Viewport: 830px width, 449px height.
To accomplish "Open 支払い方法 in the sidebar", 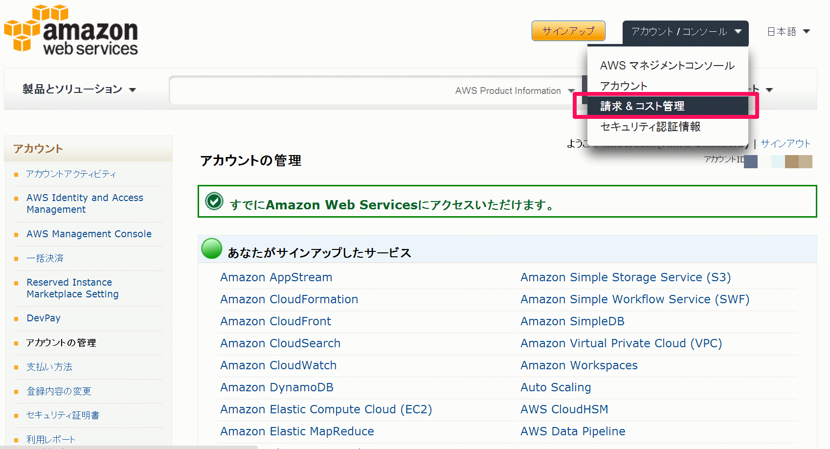I will 49,367.
